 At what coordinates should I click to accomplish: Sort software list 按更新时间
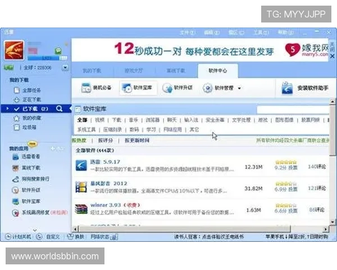pyautogui.click(x=137, y=141)
